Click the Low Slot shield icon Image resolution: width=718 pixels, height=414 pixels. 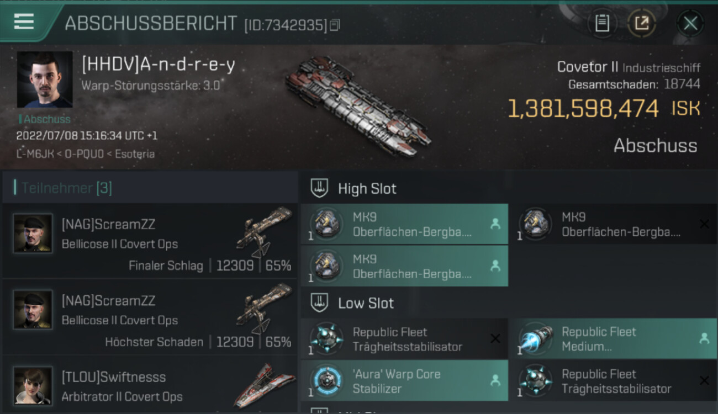pyautogui.click(x=319, y=302)
